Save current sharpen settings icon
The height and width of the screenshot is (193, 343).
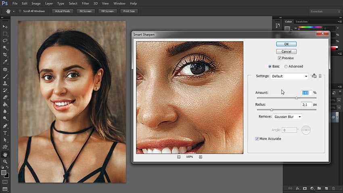tap(314, 76)
